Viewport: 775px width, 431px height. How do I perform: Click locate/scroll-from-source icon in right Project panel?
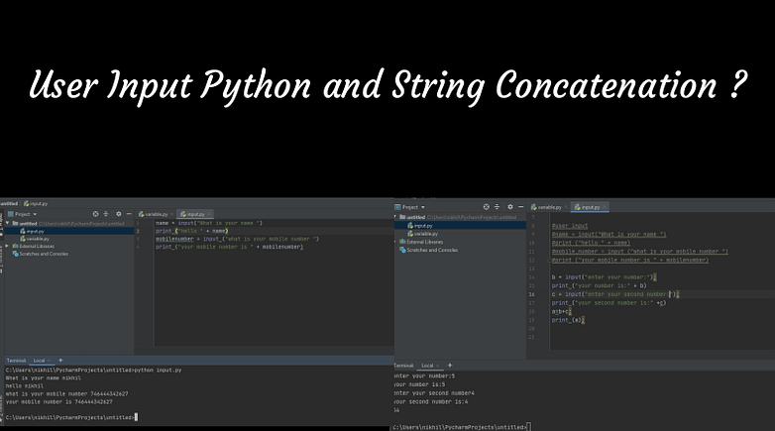coord(486,207)
